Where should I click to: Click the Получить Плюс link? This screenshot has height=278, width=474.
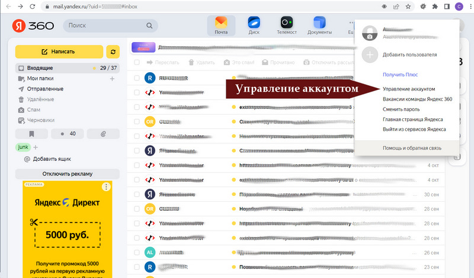pos(400,74)
